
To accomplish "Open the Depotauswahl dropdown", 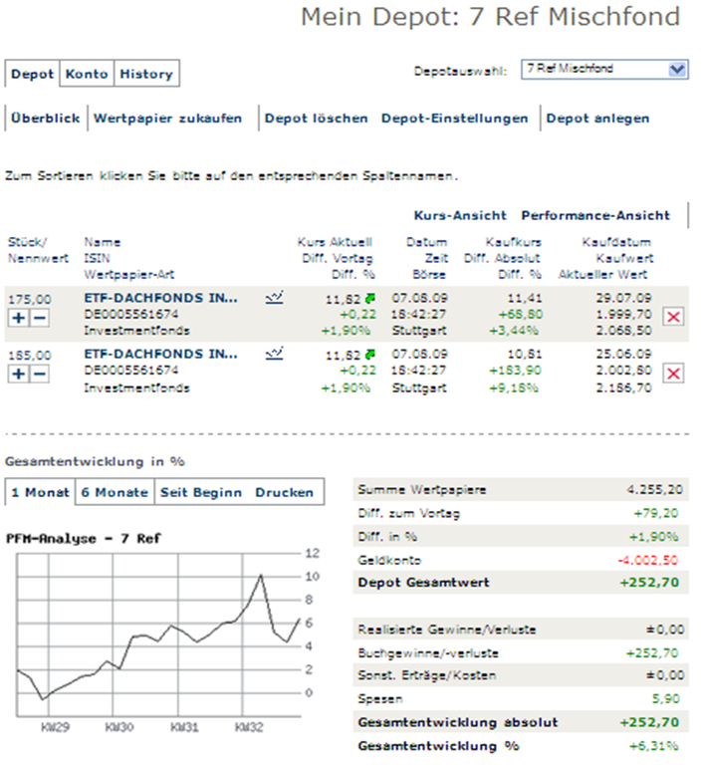I will tap(677, 69).
